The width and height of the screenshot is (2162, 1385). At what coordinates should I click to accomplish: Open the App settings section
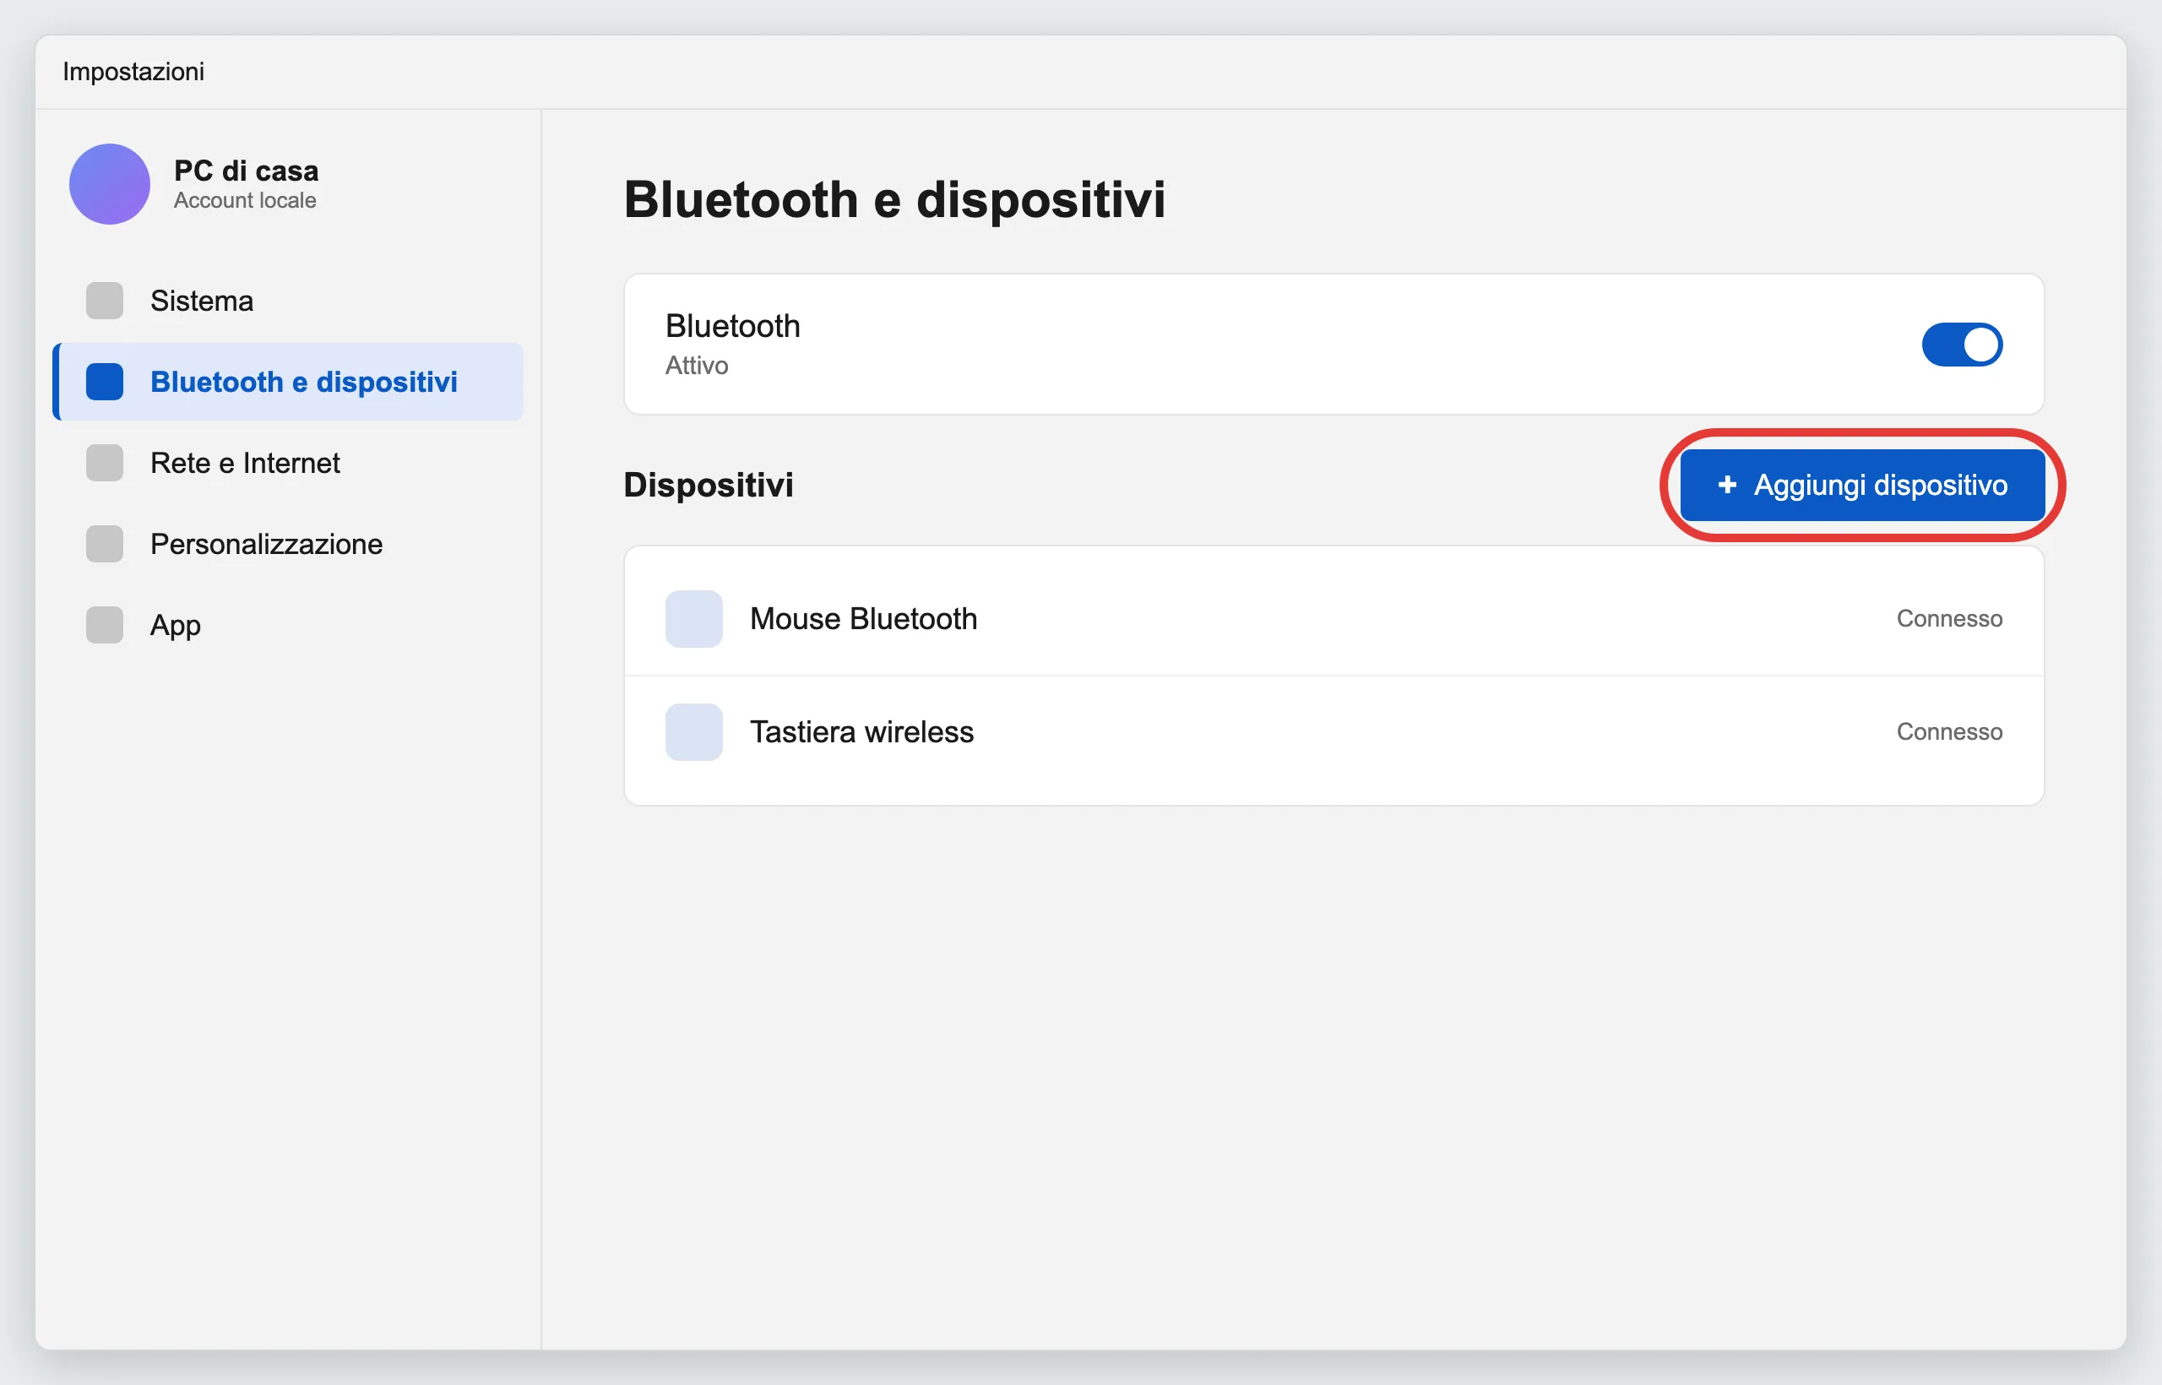click(x=289, y=624)
